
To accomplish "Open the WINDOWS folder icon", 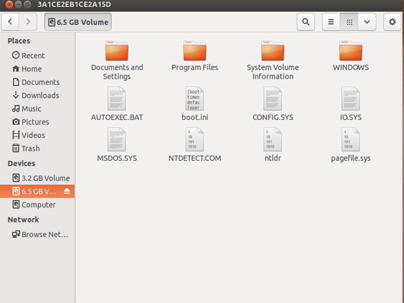I will [x=351, y=50].
